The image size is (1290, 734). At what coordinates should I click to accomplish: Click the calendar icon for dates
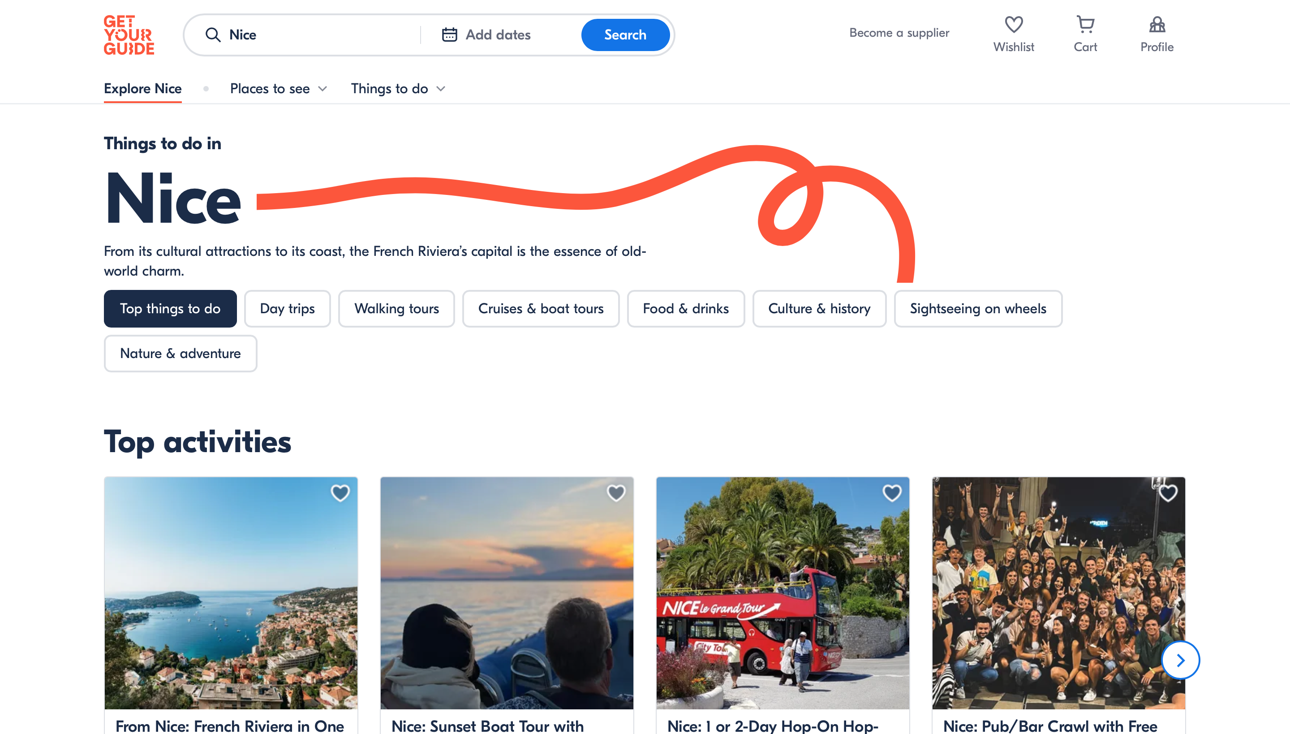click(449, 35)
